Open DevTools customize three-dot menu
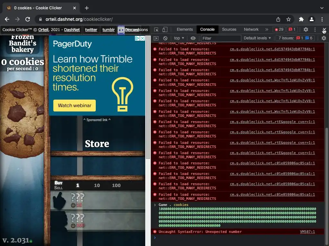This screenshot has width=329, height=246. [315, 29]
